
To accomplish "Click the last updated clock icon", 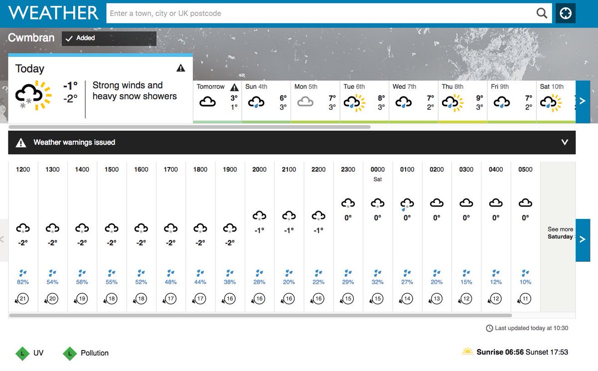I will coord(489,328).
